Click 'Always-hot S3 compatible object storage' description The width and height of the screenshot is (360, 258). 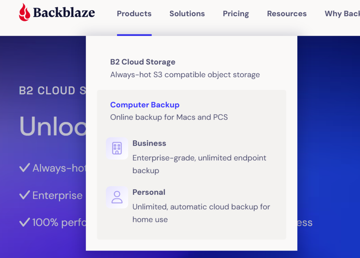(x=185, y=75)
